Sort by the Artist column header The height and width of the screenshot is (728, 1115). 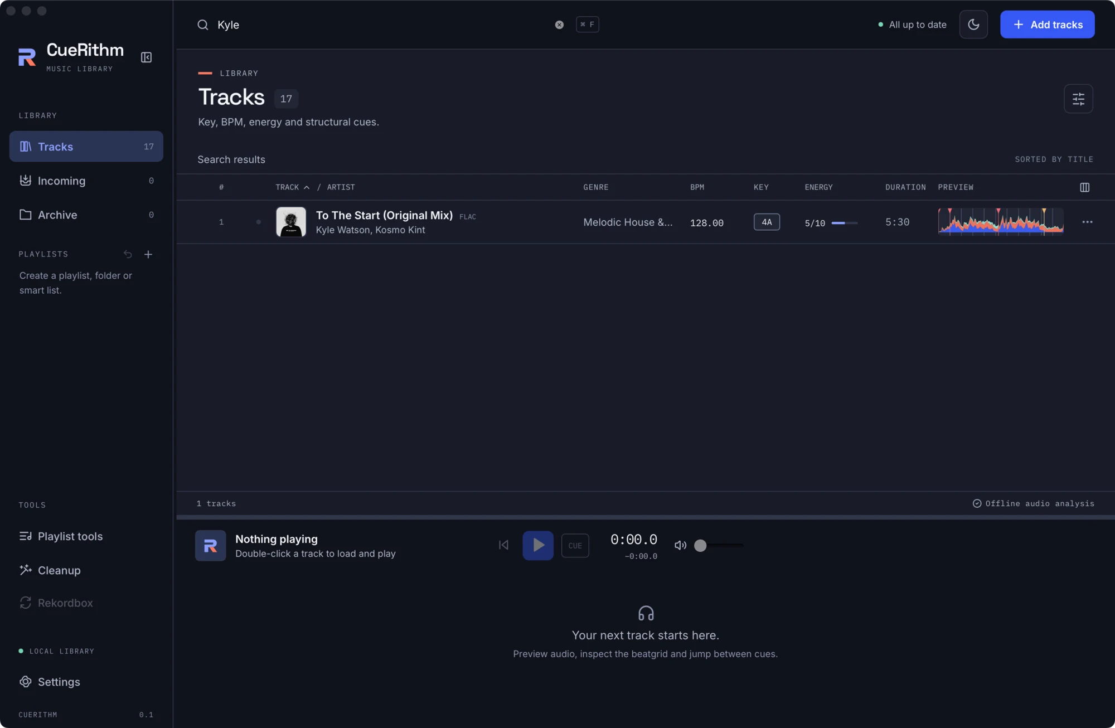(x=341, y=187)
